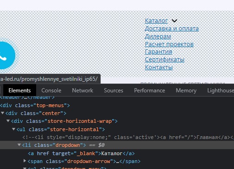
Task: Select the Elements tab
Action: coord(19,91)
